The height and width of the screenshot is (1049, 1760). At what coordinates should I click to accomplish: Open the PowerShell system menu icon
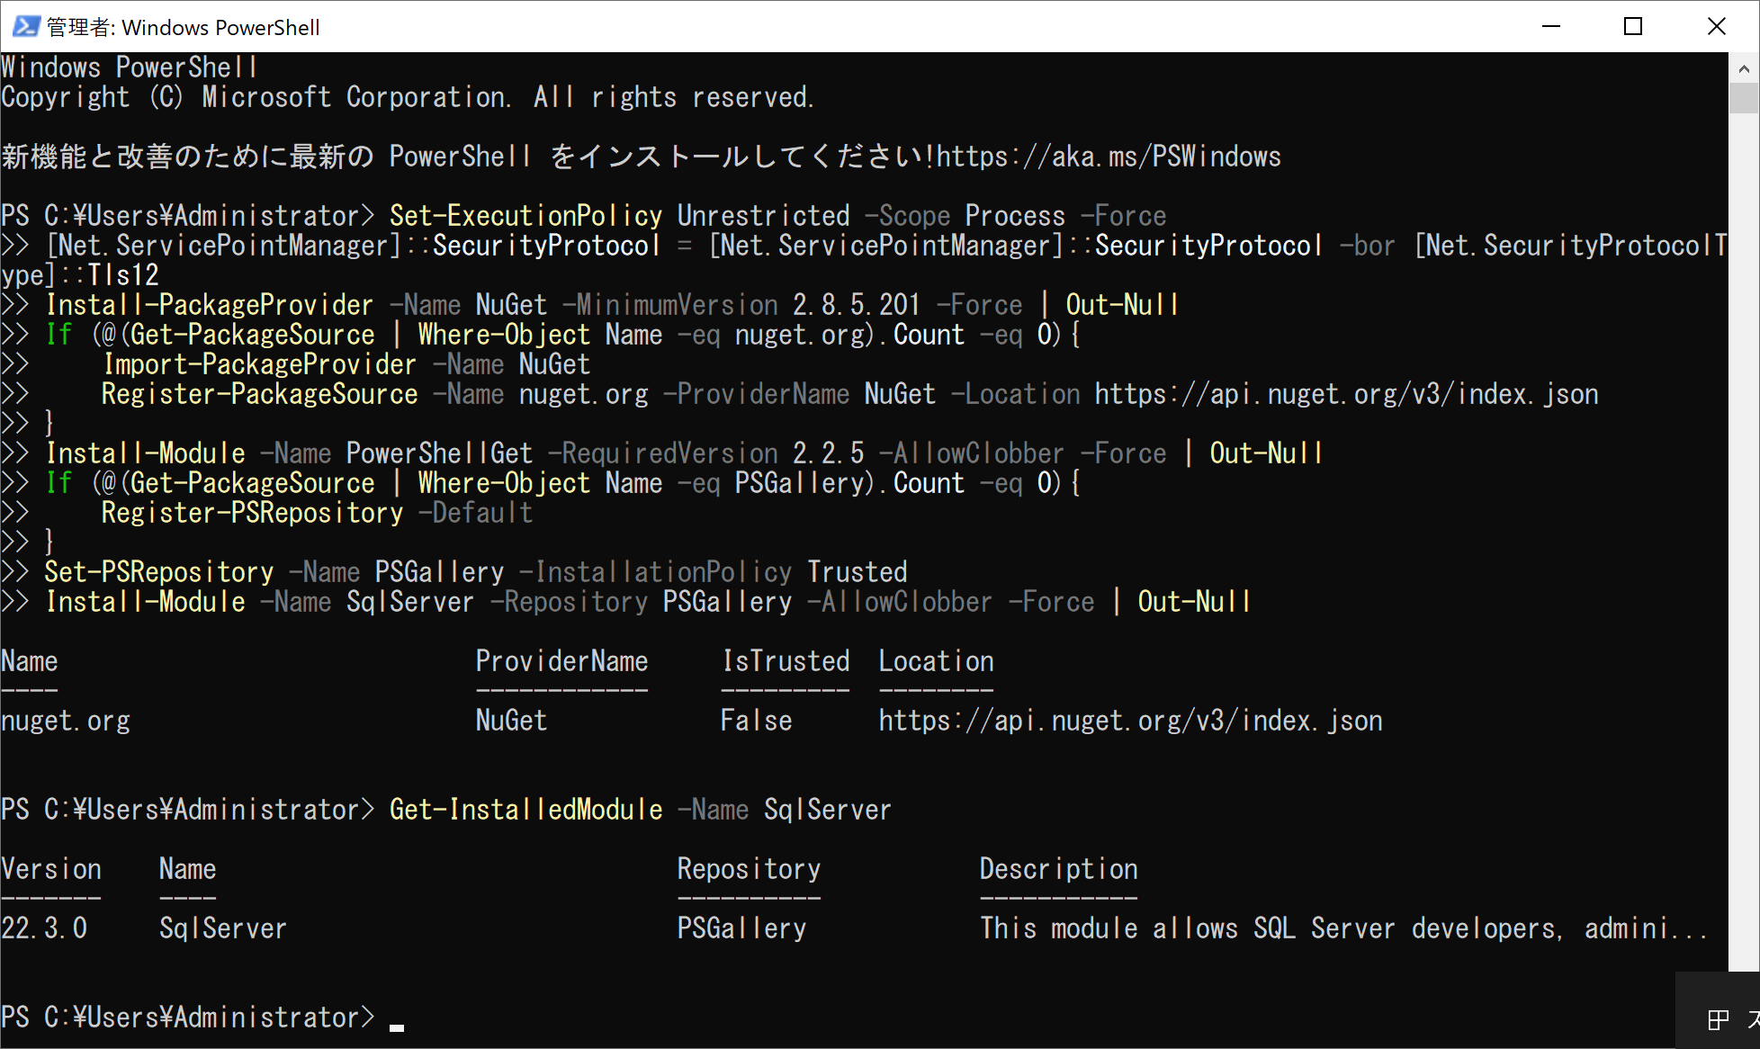pyautogui.click(x=25, y=26)
